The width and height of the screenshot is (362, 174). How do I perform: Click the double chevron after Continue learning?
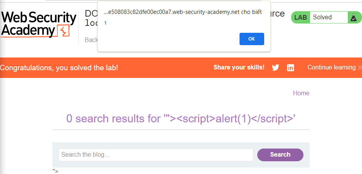point(360,68)
